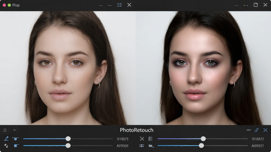Add a new adjustment with the plus icon
This screenshot has width=271, height=152.
(15, 130)
